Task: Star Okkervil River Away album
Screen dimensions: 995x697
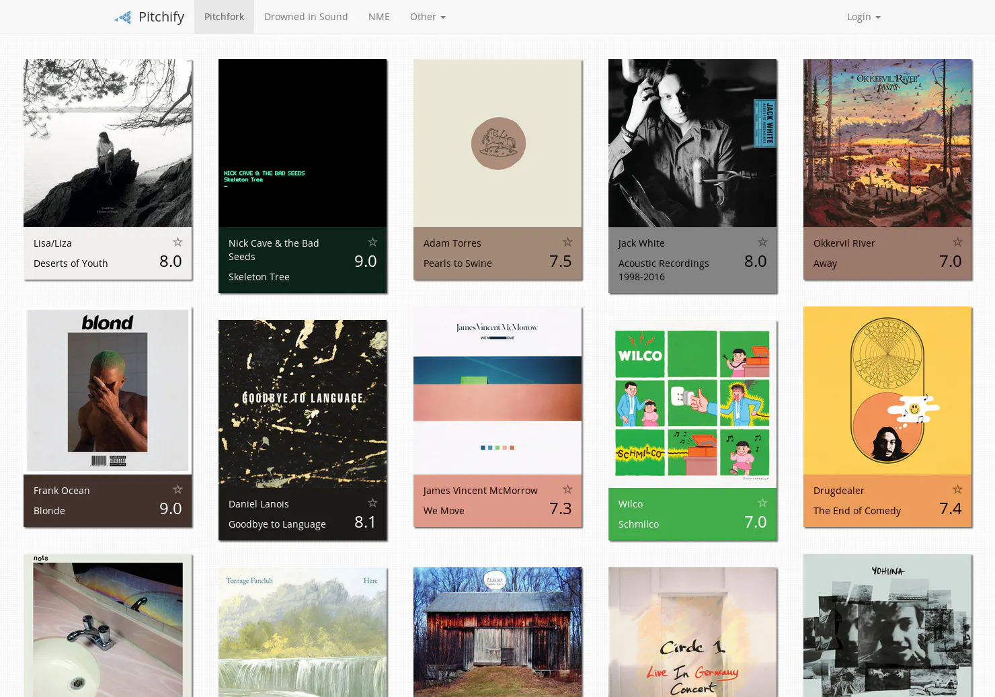Action: [x=957, y=242]
